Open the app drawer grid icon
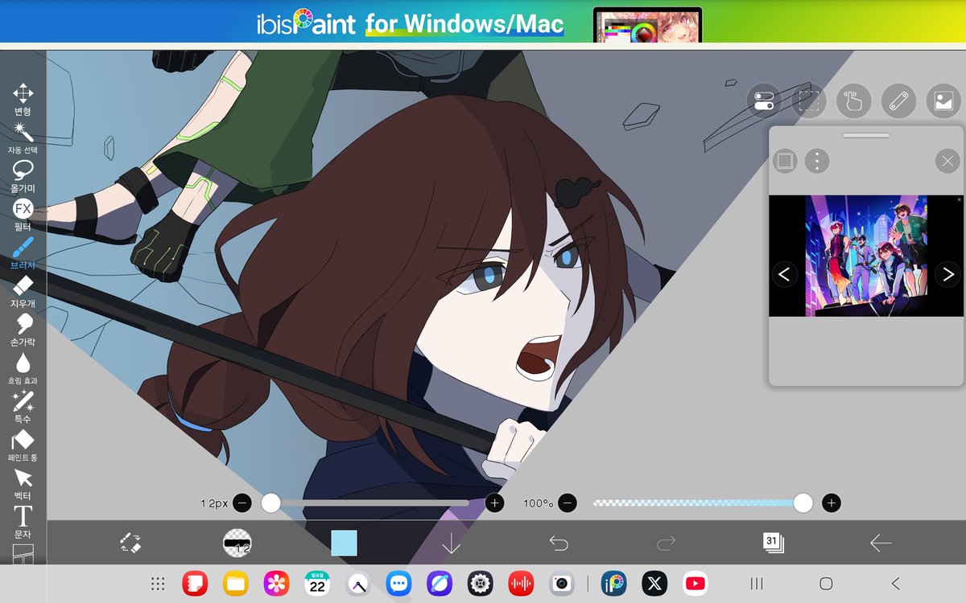 (159, 585)
